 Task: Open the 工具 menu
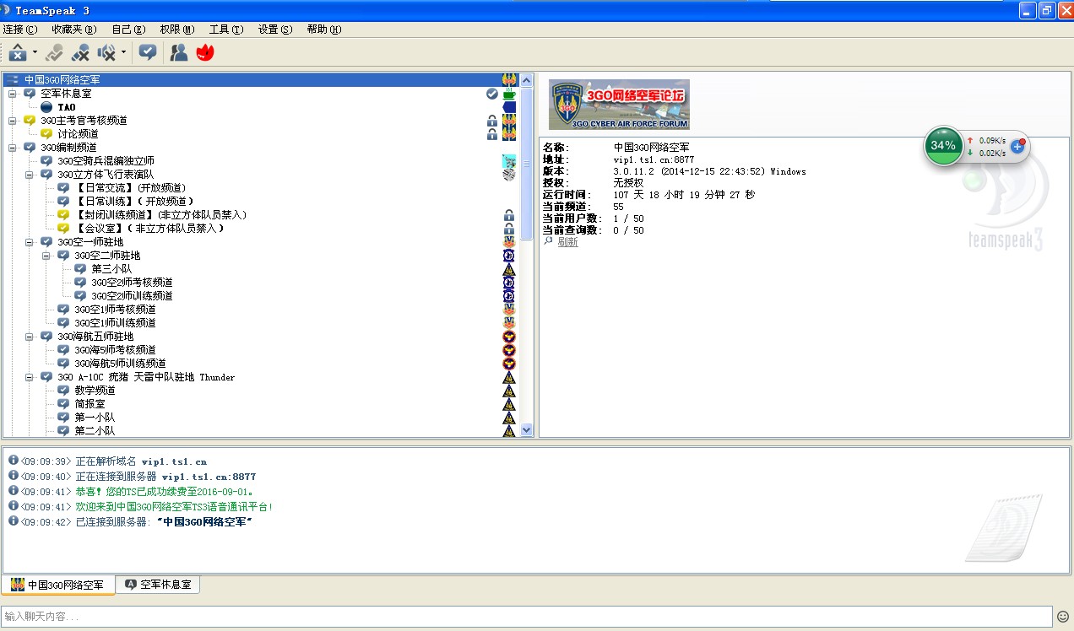pyautogui.click(x=226, y=30)
